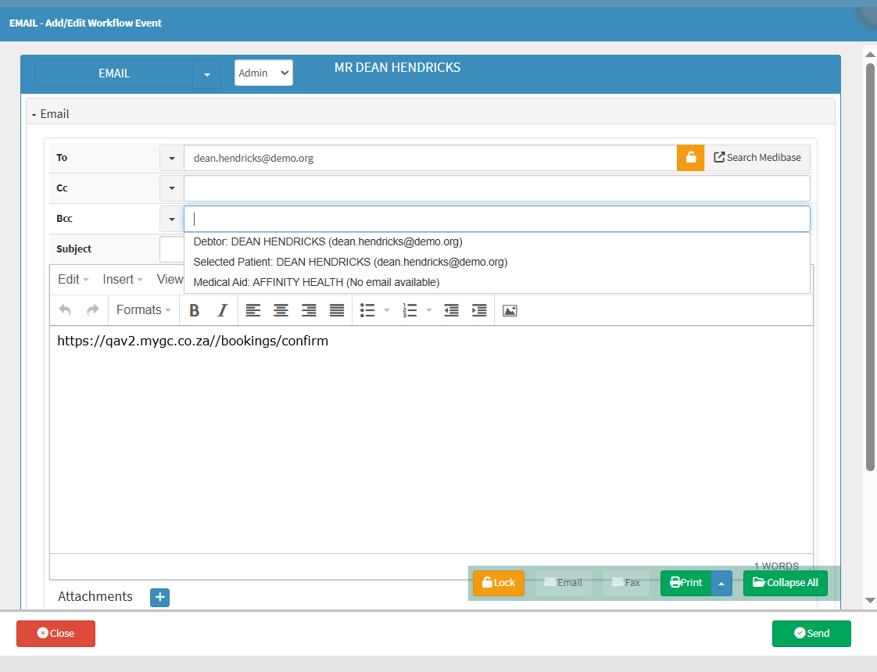Open the Edit menu in editor
Viewport: 877px width, 672px height.
73,279
